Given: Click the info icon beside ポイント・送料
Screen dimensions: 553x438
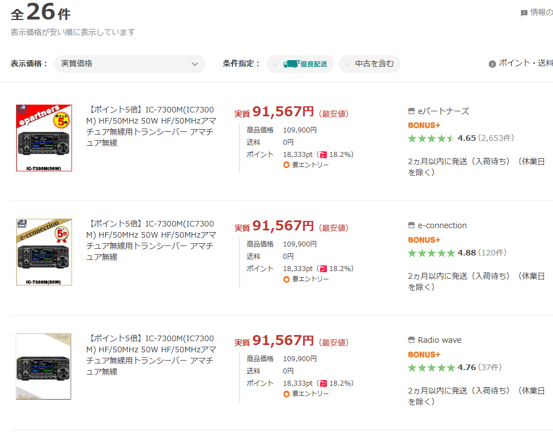Looking at the screenshot, I should tap(492, 64).
